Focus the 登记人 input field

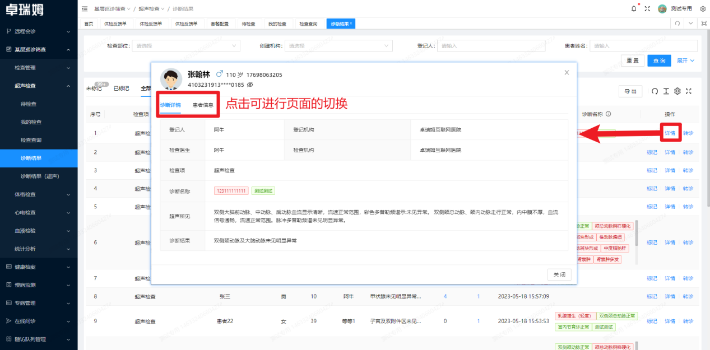(490, 46)
